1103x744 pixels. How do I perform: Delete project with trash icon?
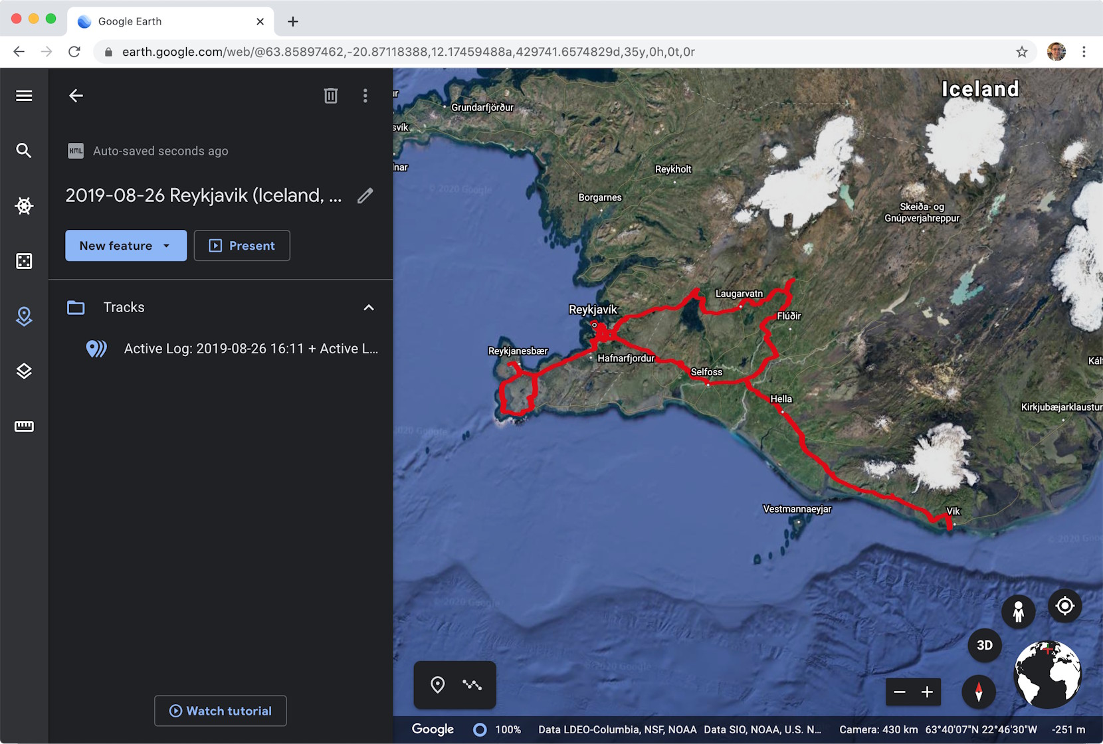pos(330,96)
